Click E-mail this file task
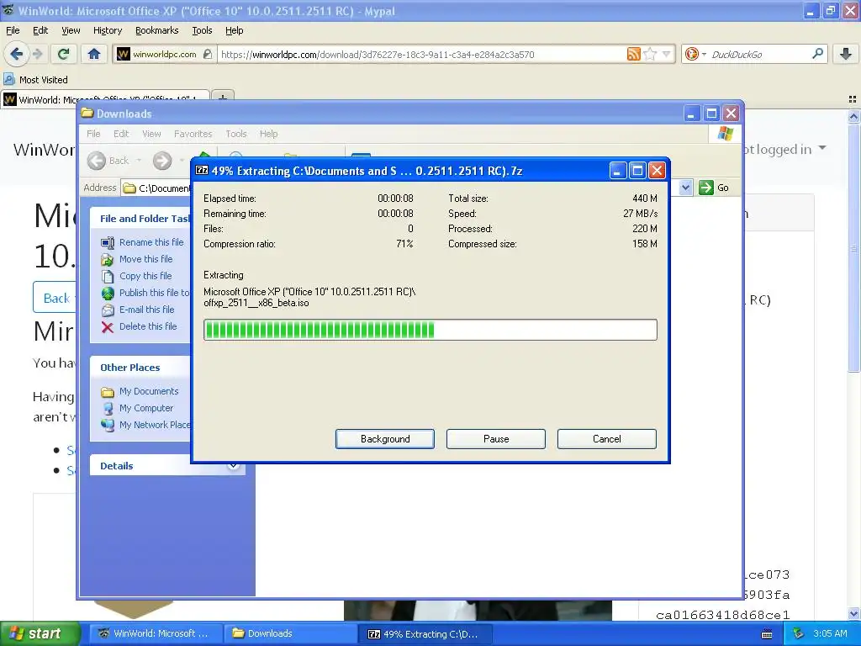The width and height of the screenshot is (861, 646). click(146, 310)
